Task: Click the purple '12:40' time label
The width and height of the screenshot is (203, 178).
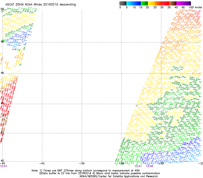Action: (150, 166)
